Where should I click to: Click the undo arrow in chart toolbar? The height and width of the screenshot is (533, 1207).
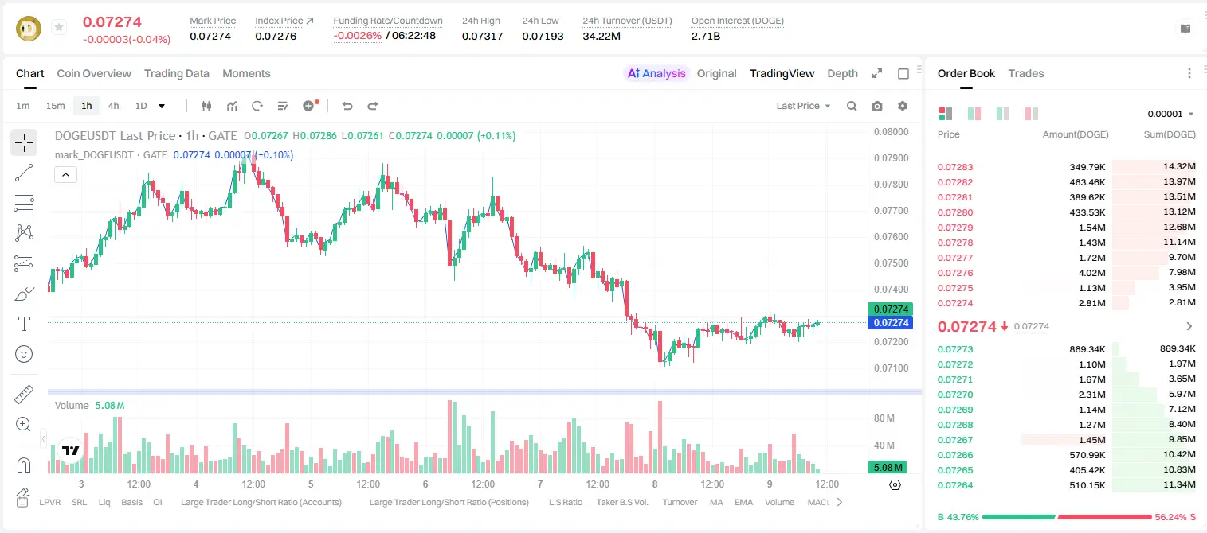pos(347,106)
